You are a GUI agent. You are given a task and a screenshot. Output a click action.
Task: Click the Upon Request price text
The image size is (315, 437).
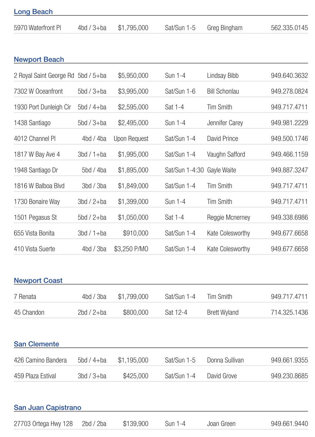click(x=131, y=139)
